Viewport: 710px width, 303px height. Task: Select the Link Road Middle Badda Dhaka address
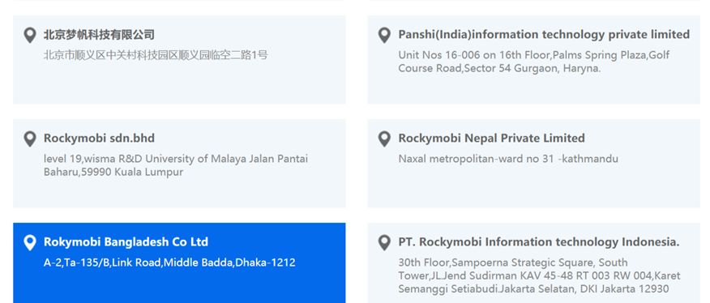(169, 262)
